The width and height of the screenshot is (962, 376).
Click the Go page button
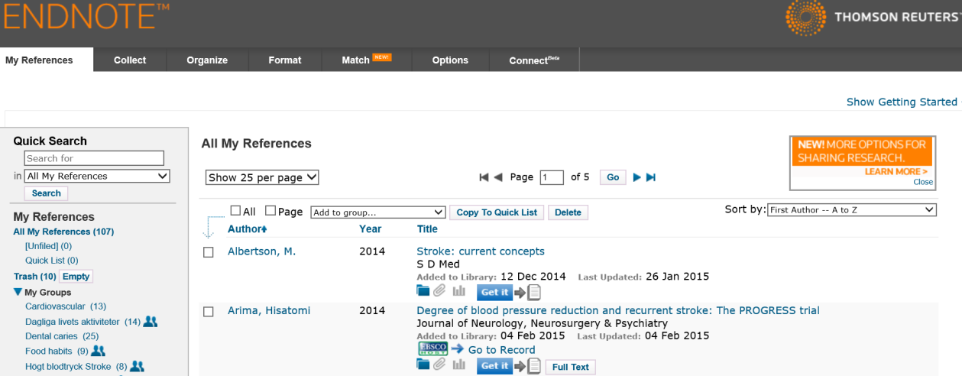click(x=613, y=177)
